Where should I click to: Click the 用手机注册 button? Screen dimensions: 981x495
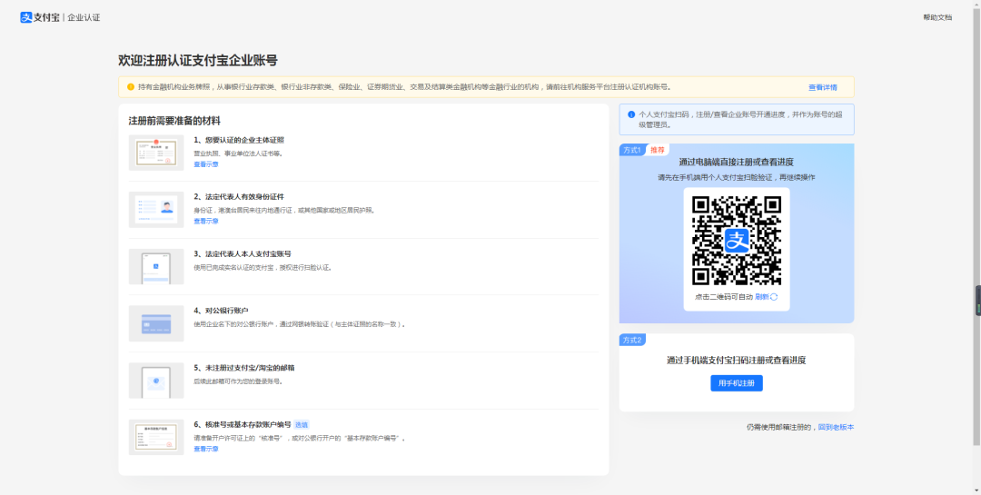[x=737, y=383]
